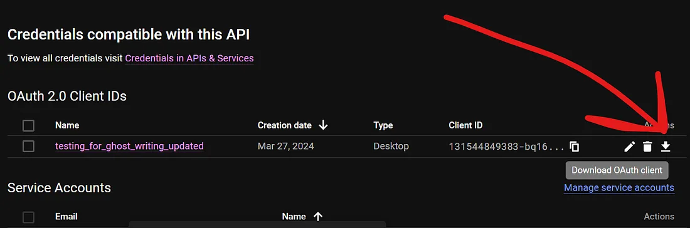This screenshot has height=228, width=690.
Task: Delete the testing_for_ghost_writing_updated client
Action: tap(647, 147)
